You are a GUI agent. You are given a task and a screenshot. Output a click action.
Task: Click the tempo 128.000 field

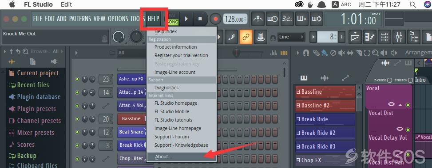pyautogui.click(x=235, y=19)
